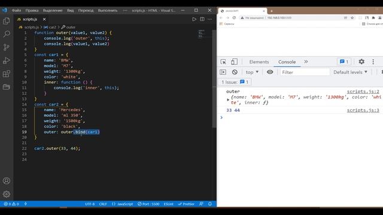This screenshot has height=215, width=383.
Task: Open the Accounts menu in the activity bar
Action: click(x=7, y=181)
